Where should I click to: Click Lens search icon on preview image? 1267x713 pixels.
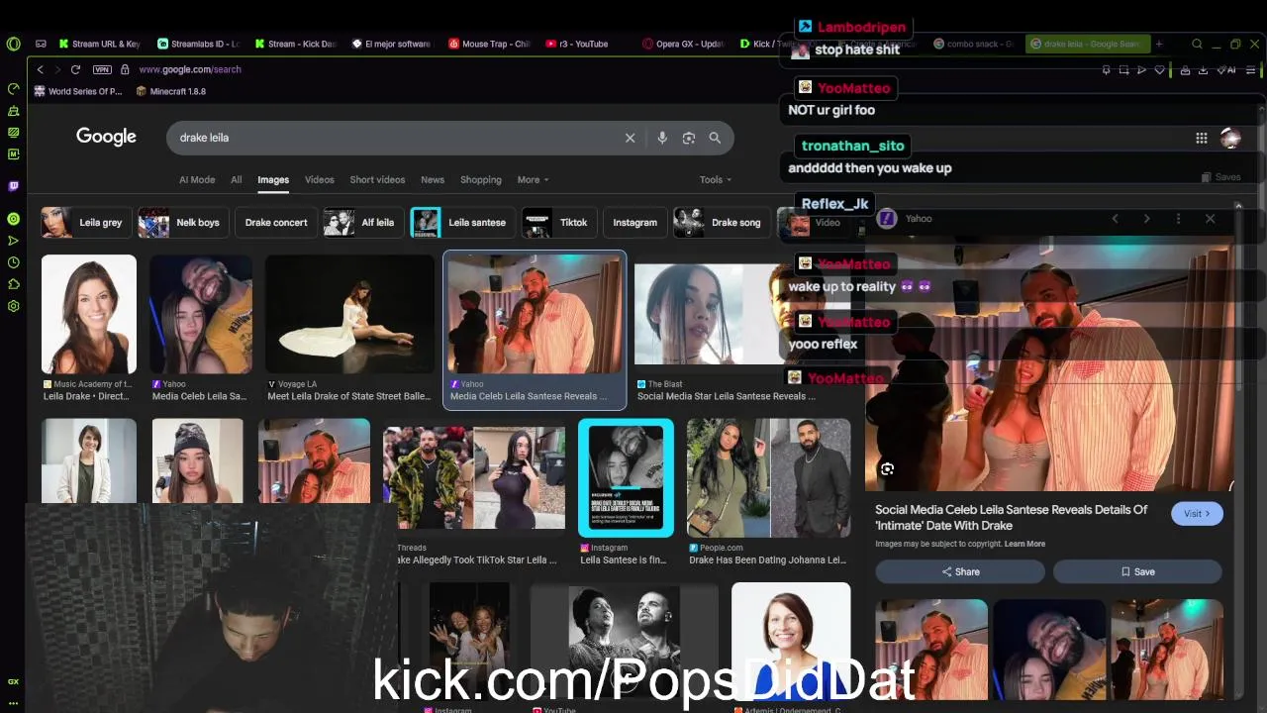(x=887, y=469)
